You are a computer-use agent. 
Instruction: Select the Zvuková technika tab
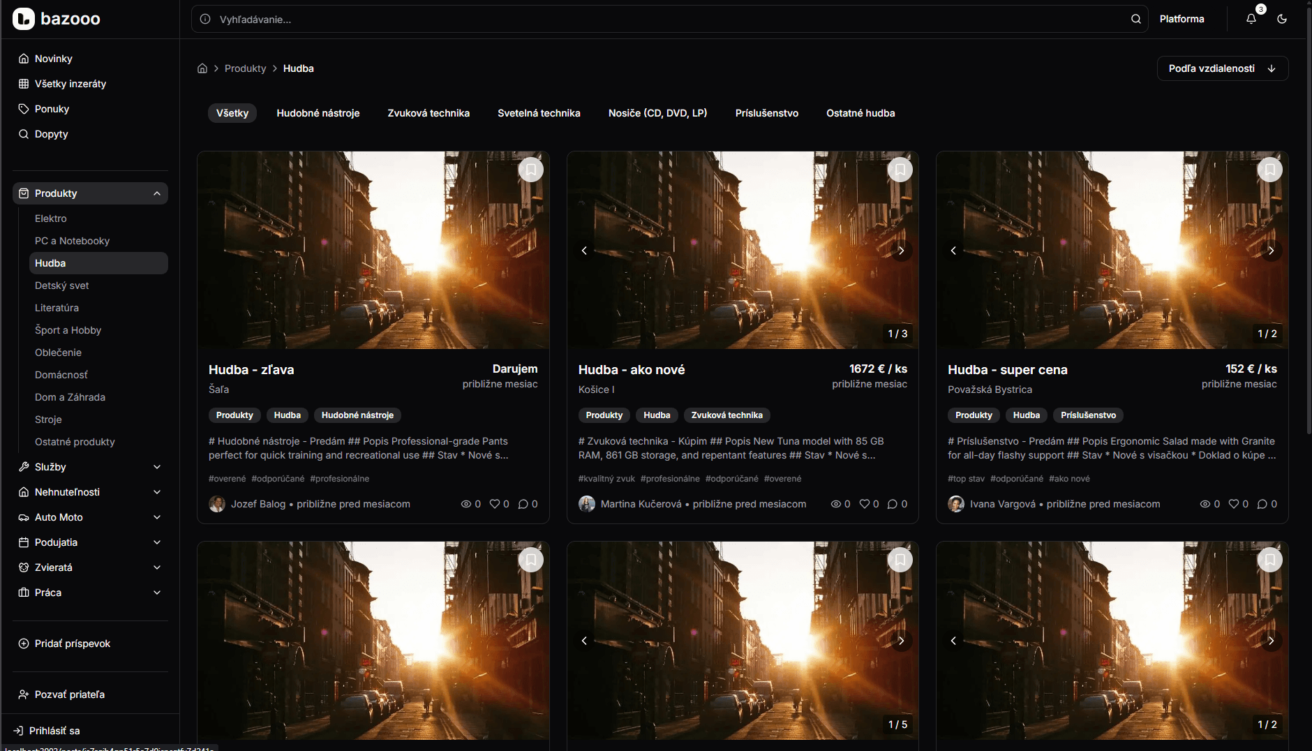point(428,113)
